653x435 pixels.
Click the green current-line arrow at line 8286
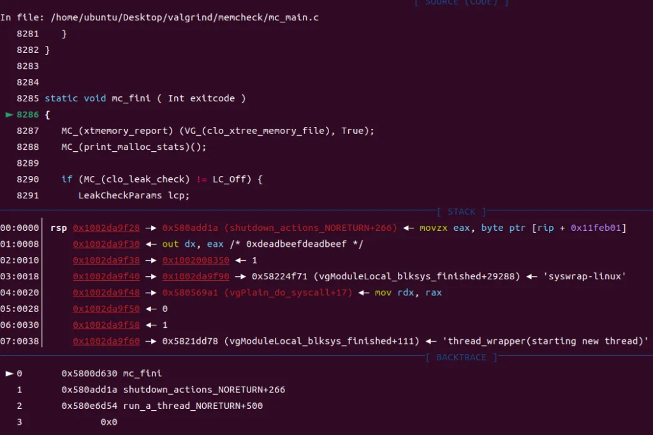(9, 115)
